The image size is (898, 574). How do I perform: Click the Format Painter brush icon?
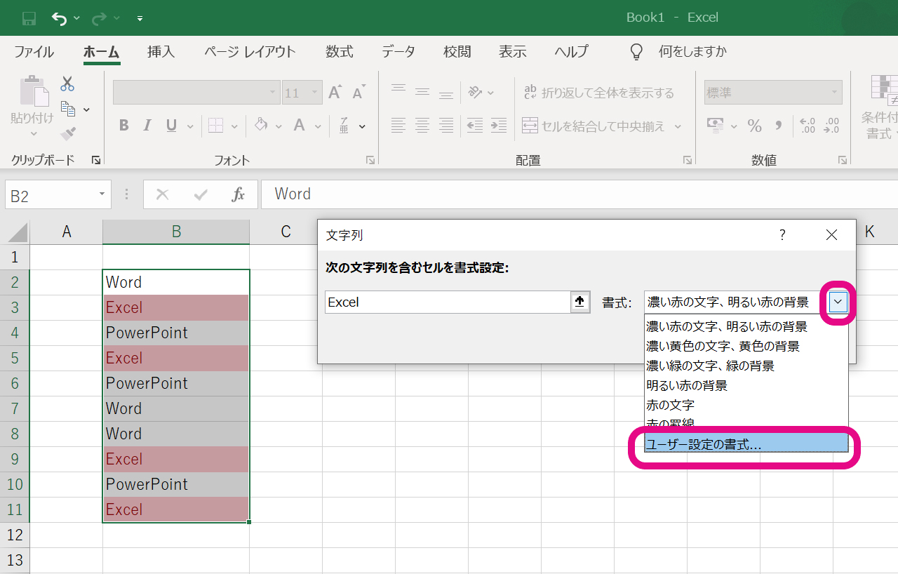(x=68, y=133)
